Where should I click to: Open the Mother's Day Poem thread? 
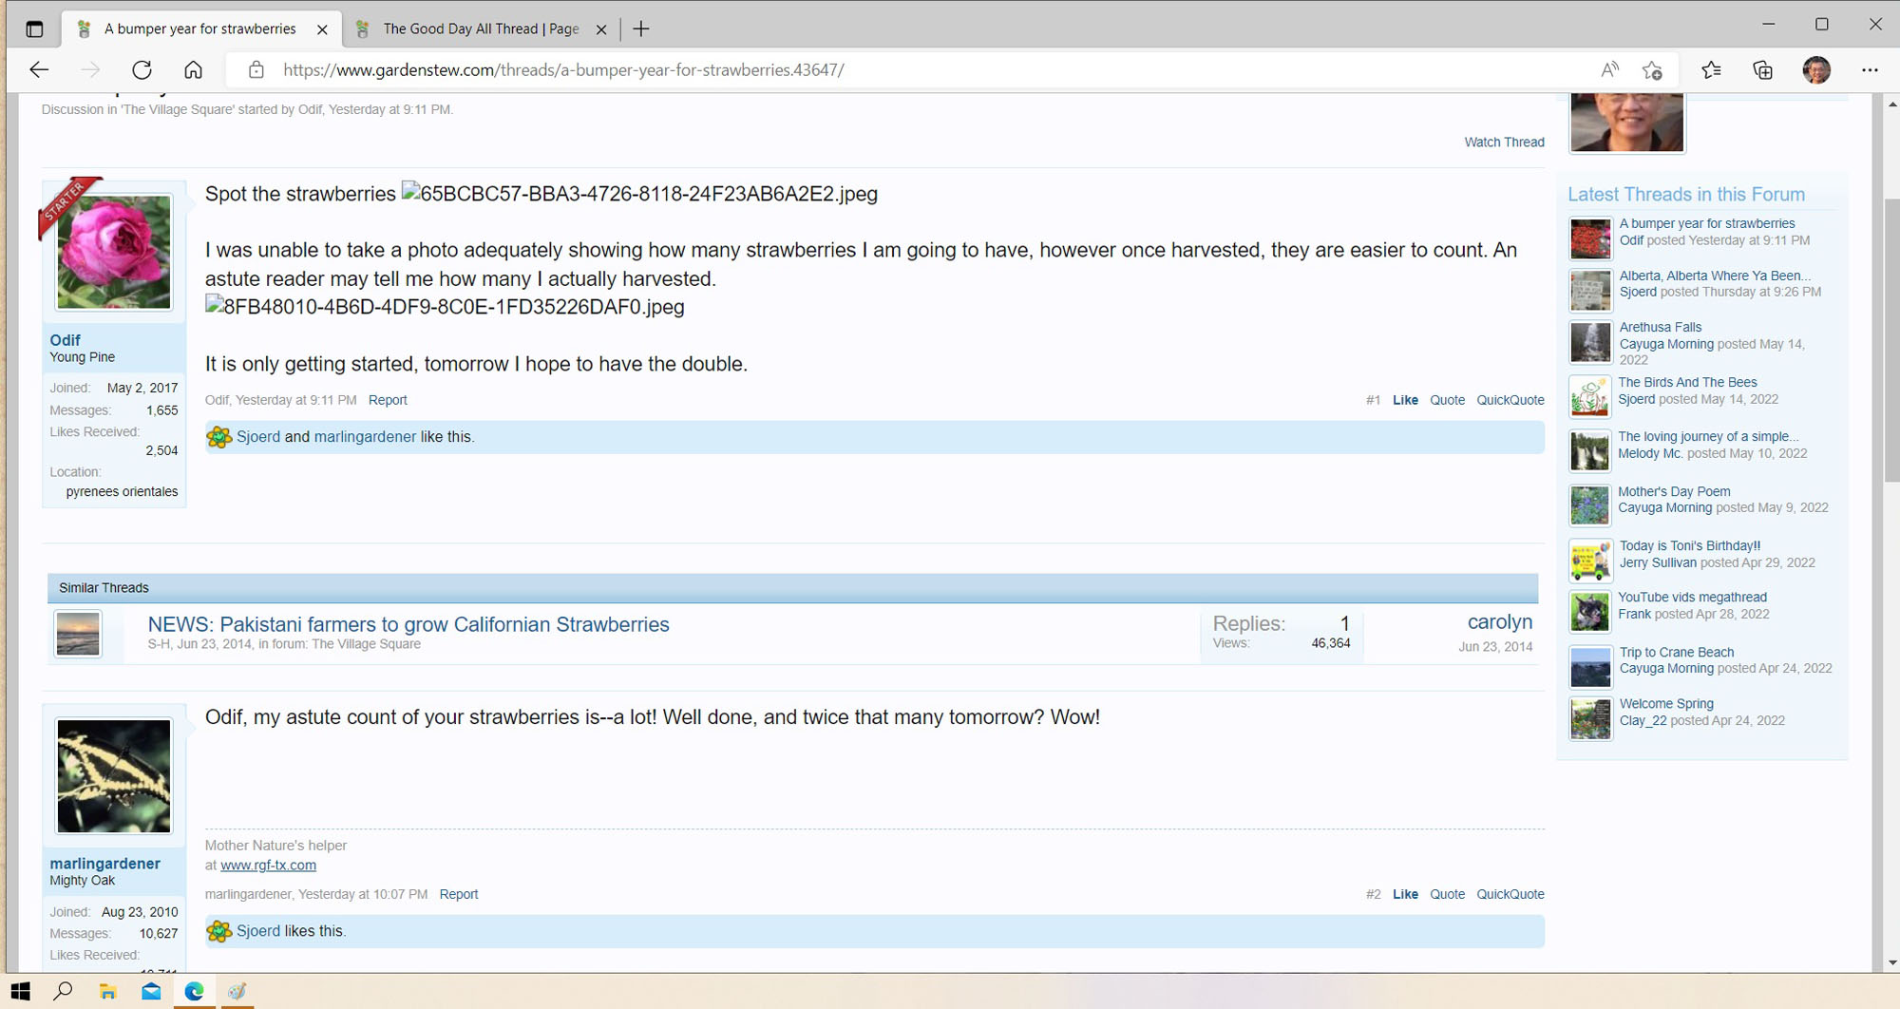pos(1674,491)
